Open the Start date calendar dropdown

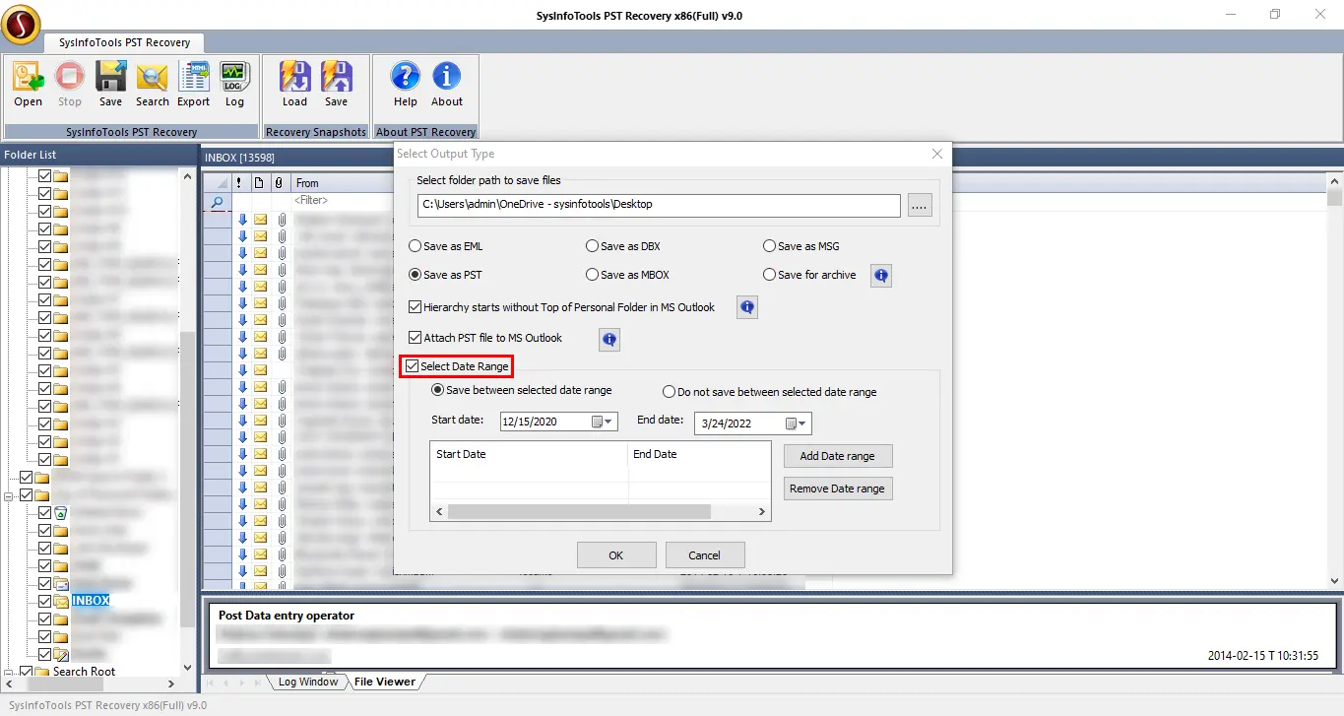click(603, 422)
